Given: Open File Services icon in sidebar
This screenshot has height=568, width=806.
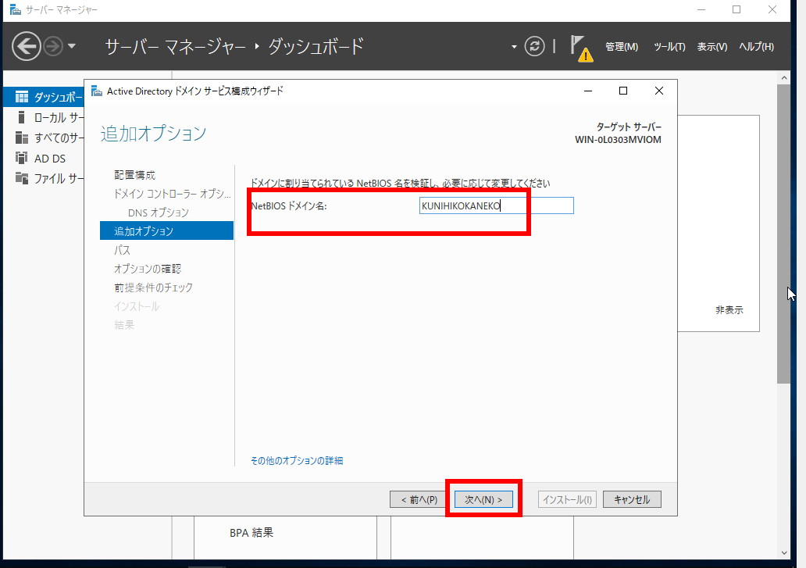Looking at the screenshot, I should [x=22, y=178].
